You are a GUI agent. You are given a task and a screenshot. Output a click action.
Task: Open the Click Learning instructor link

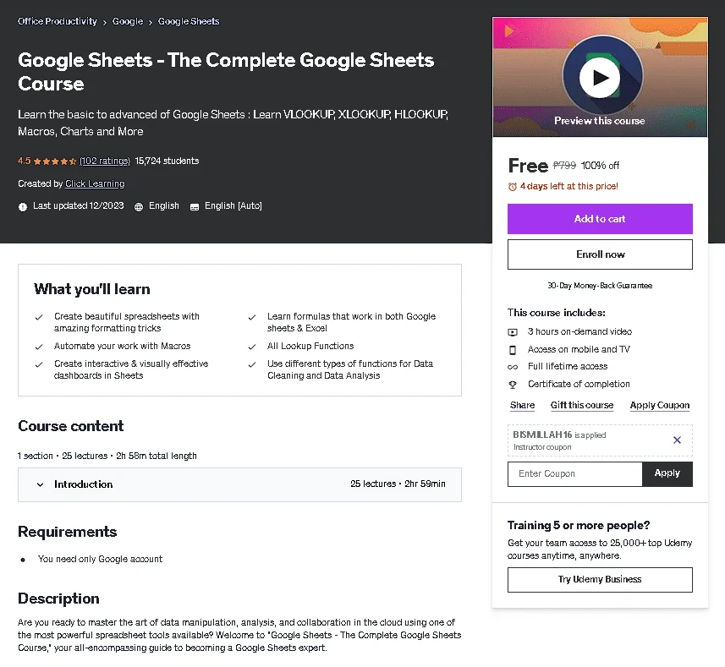click(95, 183)
